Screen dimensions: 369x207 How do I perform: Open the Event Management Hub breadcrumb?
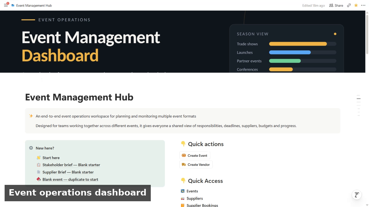point(31,5)
